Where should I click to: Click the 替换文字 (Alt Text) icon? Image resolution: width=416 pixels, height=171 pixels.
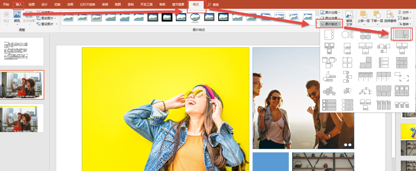click(x=349, y=18)
